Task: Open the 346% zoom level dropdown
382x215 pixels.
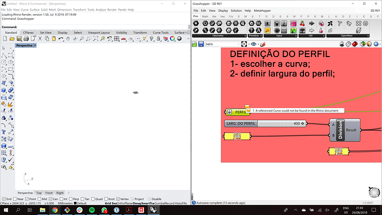Action: (x=238, y=44)
